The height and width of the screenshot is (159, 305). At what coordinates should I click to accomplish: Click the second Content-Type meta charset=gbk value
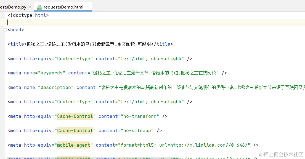pos(166,102)
